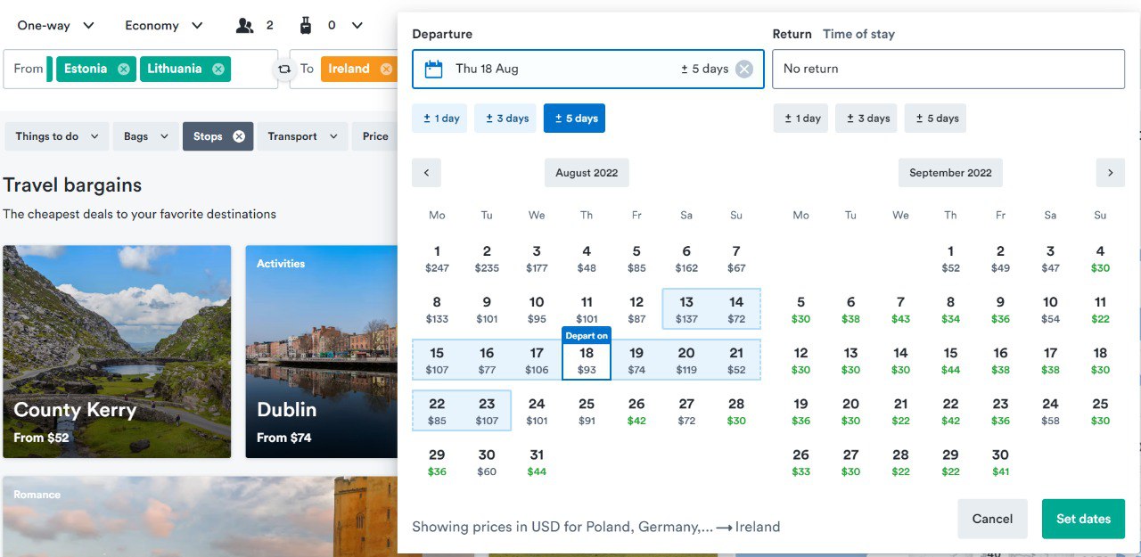Select departure ± 3 days flexibility

505,119
